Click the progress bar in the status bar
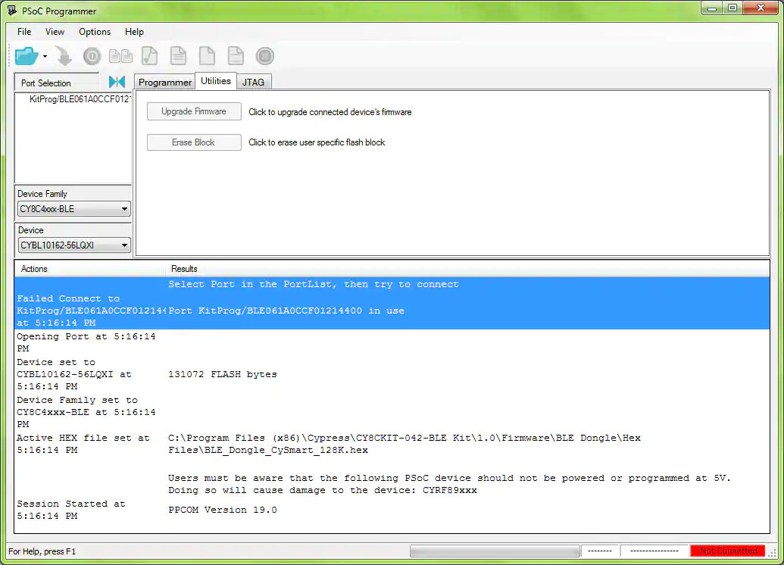 495,551
